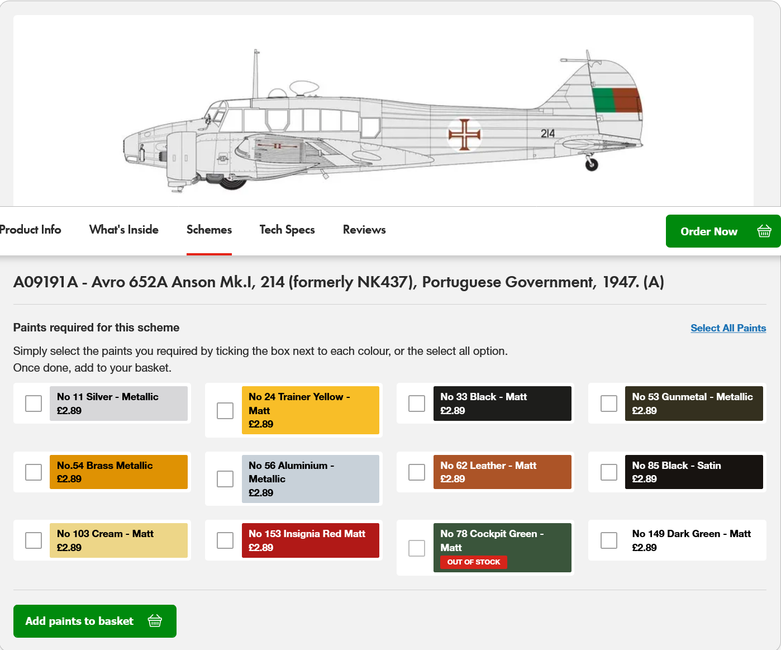Tick the No 33 Black - Matt checkbox

pyautogui.click(x=417, y=404)
